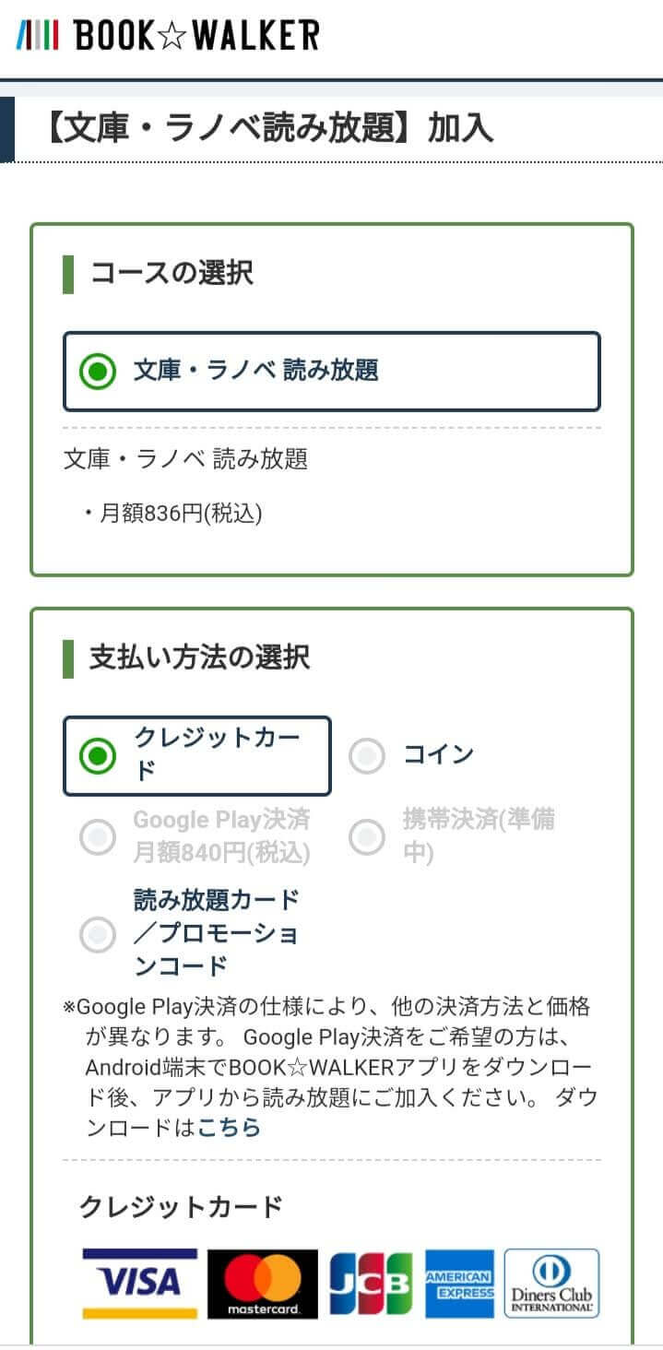Select コイン payment radio button
The width and height of the screenshot is (663, 1350).
367,756
